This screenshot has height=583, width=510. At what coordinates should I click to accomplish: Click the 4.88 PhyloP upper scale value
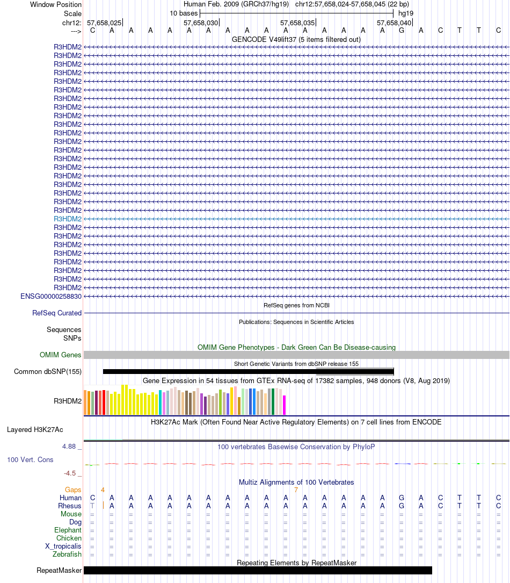coord(69,446)
